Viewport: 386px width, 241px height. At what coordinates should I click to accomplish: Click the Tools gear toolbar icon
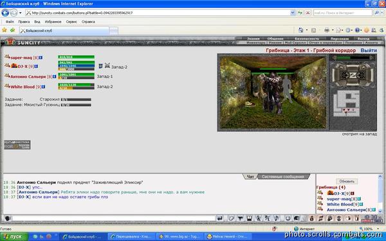347,30
